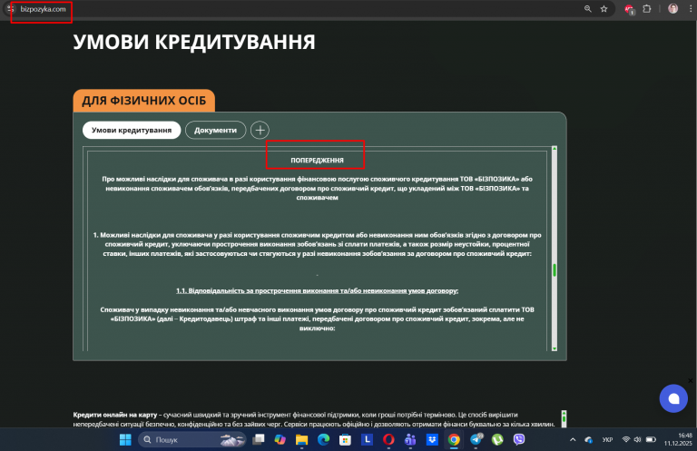Select the Умови кредитування tab
The height and width of the screenshot is (451, 697).
tap(132, 130)
